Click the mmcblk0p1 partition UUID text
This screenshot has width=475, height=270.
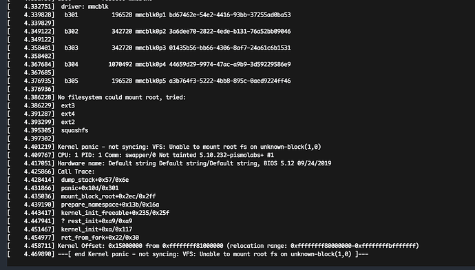point(230,15)
